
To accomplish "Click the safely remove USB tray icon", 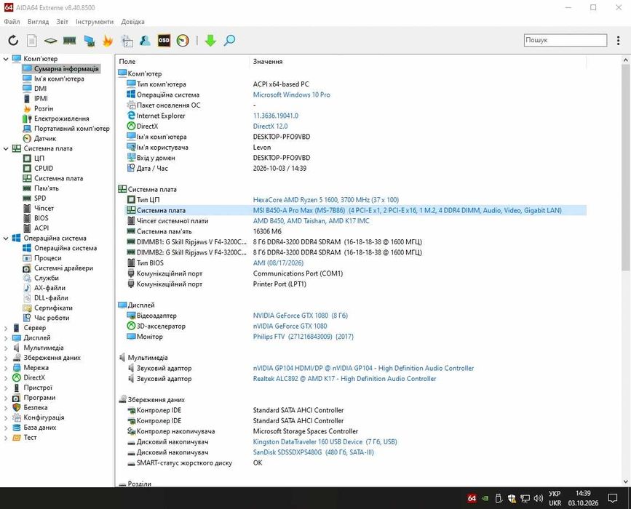I will pyautogui.click(x=499, y=499).
